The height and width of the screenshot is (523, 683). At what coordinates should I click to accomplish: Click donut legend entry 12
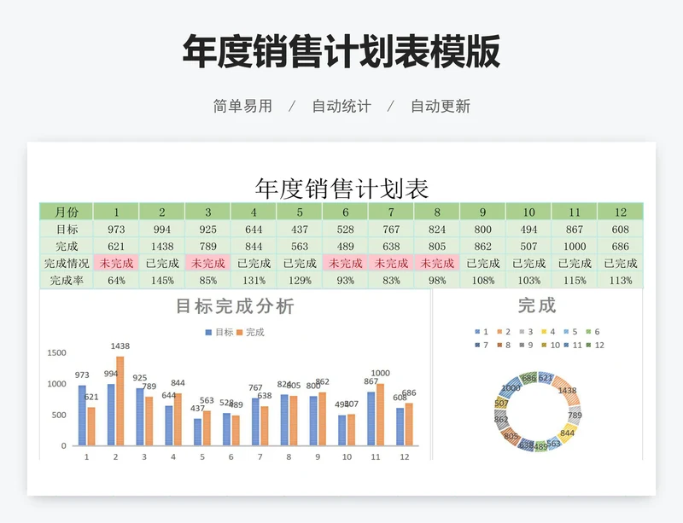tap(595, 345)
